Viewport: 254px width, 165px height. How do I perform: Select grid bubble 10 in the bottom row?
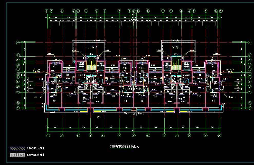click(103, 136)
